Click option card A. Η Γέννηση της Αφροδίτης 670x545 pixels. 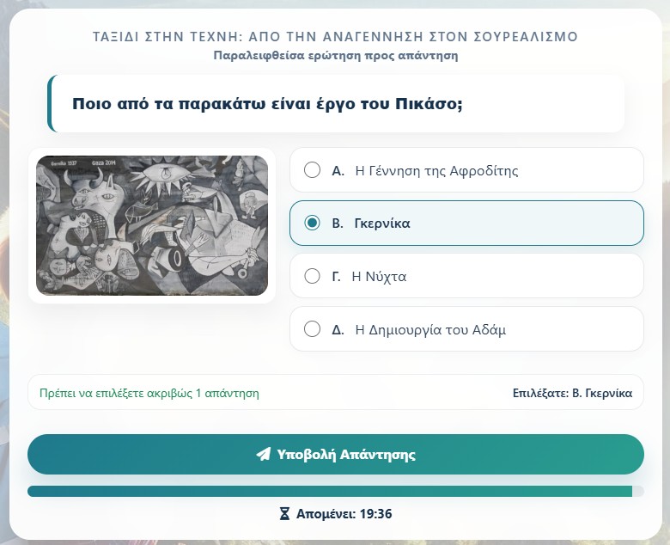tap(466, 170)
